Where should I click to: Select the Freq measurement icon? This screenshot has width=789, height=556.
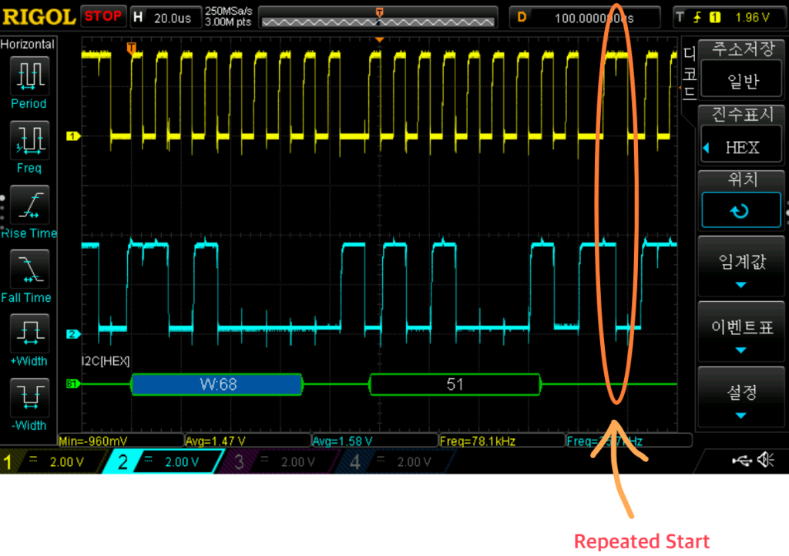pos(29,140)
